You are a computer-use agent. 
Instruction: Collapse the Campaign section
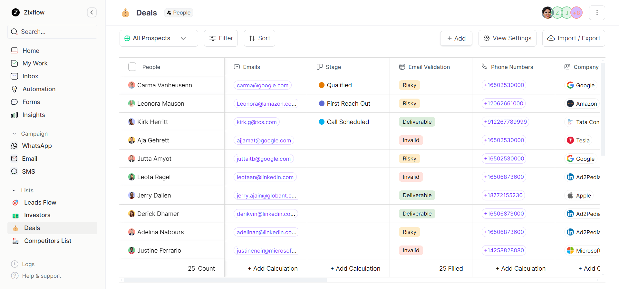[14, 134]
